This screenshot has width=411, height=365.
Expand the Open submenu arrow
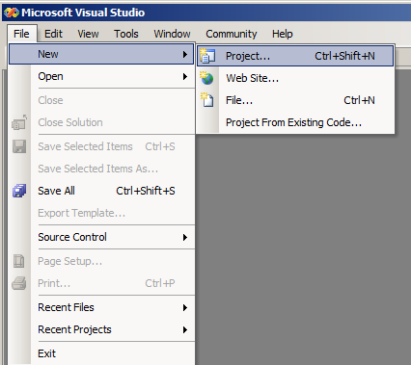(185, 76)
